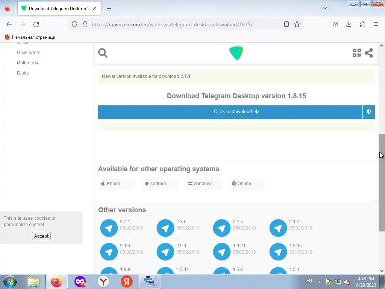This screenshot has width=385, height=289.
Task: Click the Downzen logo at top center
Action: coord(236,53)
